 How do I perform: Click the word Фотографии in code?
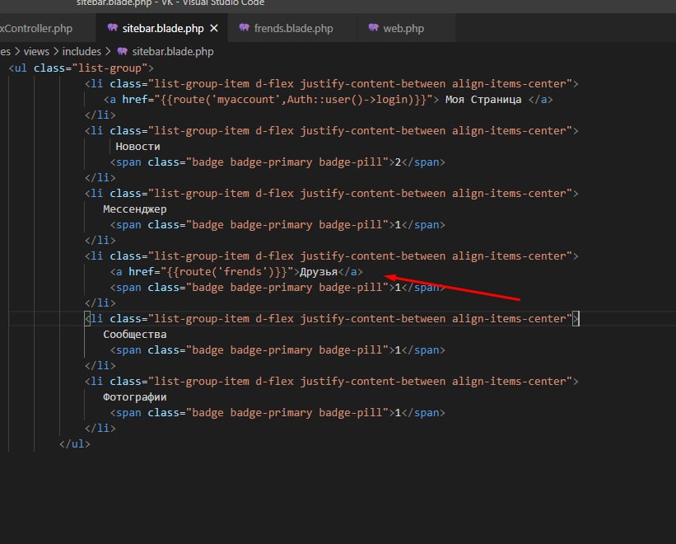134,397
